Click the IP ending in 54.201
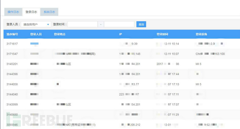 (130, 104)
